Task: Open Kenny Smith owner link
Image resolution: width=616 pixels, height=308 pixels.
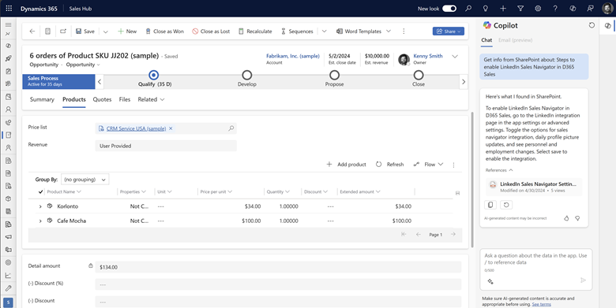Action: [428, 56]
